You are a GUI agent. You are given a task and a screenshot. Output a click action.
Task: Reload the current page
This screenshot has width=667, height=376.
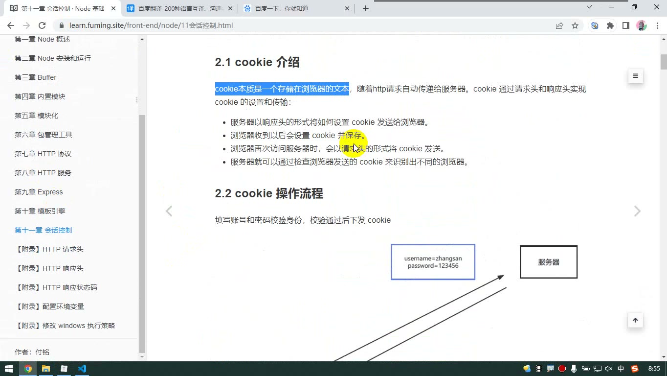tap(42, 25)
